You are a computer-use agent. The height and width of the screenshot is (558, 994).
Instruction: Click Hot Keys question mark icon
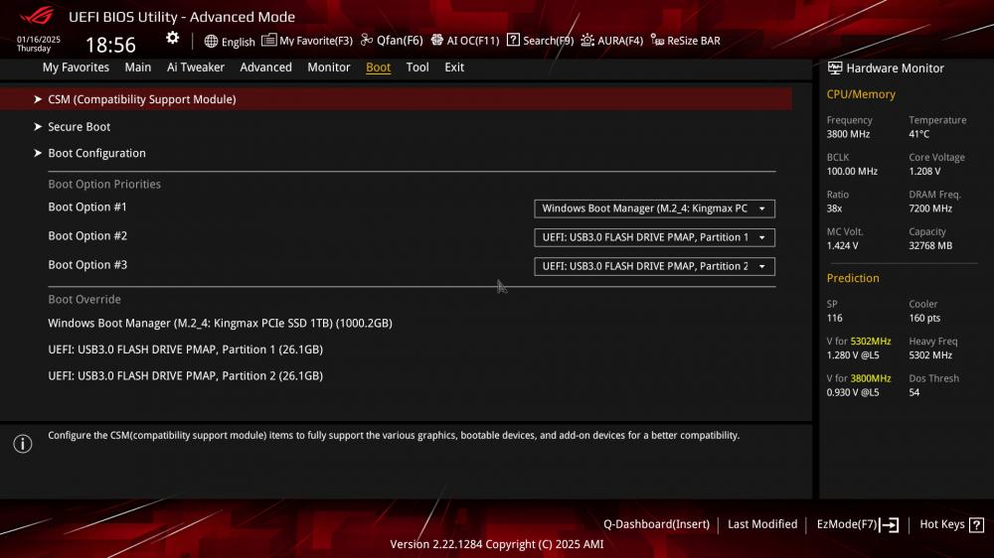point(977,525)
